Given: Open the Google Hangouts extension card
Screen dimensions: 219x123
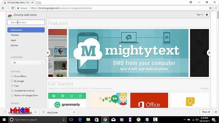Looking at the screenshot, I should click(108, 100).
